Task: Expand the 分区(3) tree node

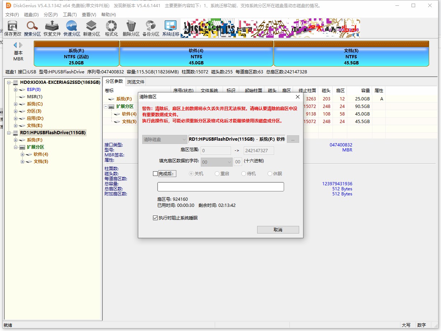Action: tap(16, 111)
